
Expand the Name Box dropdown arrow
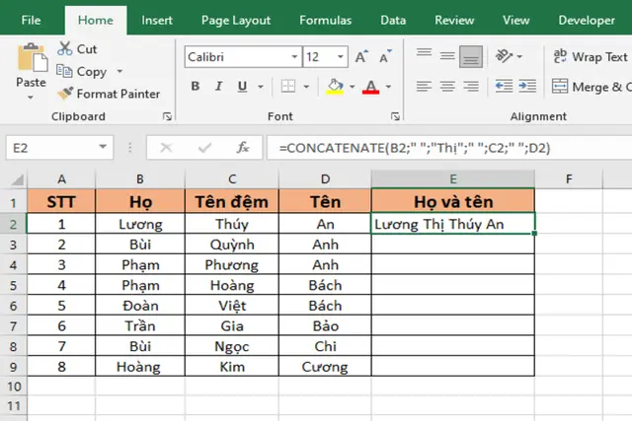[x=103, y=147]
